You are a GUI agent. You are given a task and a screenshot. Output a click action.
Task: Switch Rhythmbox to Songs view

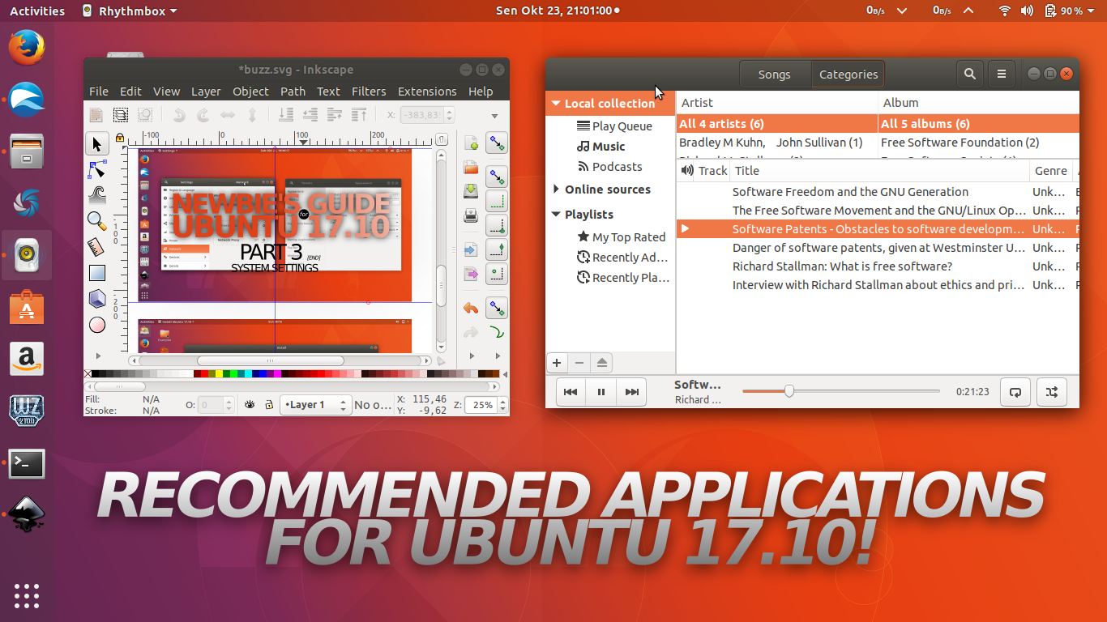774,75
